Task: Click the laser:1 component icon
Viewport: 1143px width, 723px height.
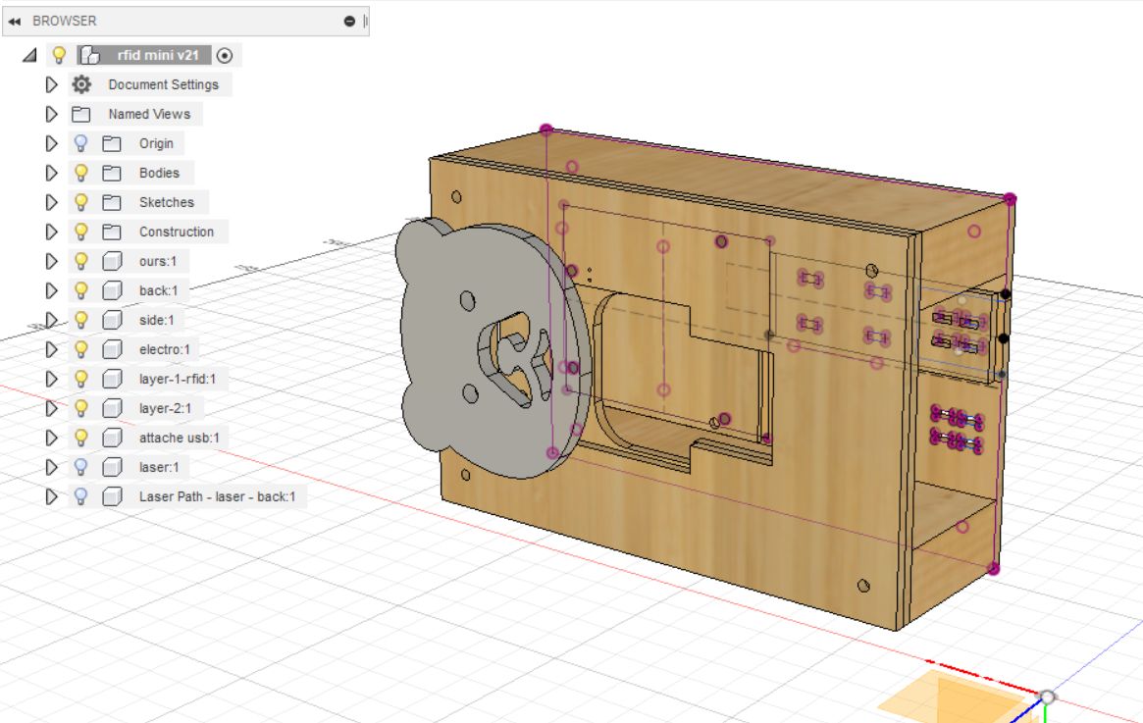Action: tap(112, 467)
